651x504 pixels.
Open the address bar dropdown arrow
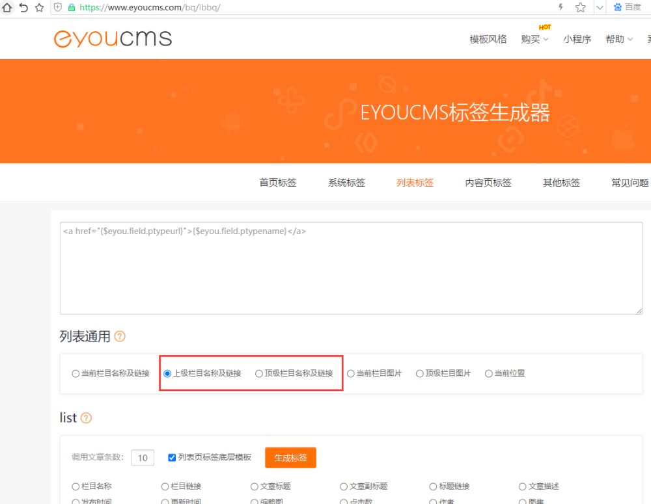click(600, 7)
